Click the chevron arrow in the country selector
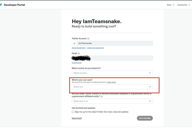 tap(150, 73)
